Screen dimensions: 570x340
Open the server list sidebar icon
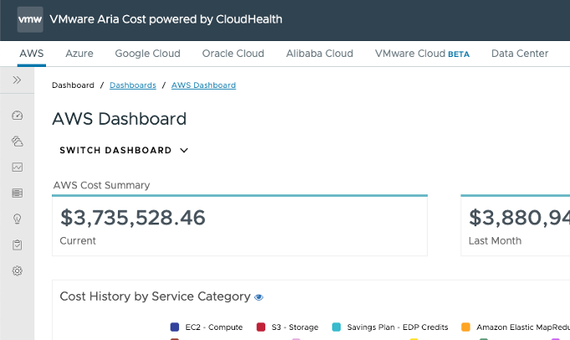click(x=17, y=193)
